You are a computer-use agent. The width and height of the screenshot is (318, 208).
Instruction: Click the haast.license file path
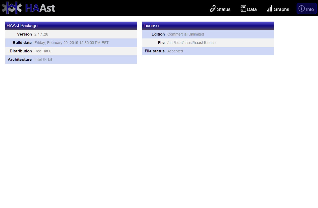pyautogui.click(x=191, y=43)
